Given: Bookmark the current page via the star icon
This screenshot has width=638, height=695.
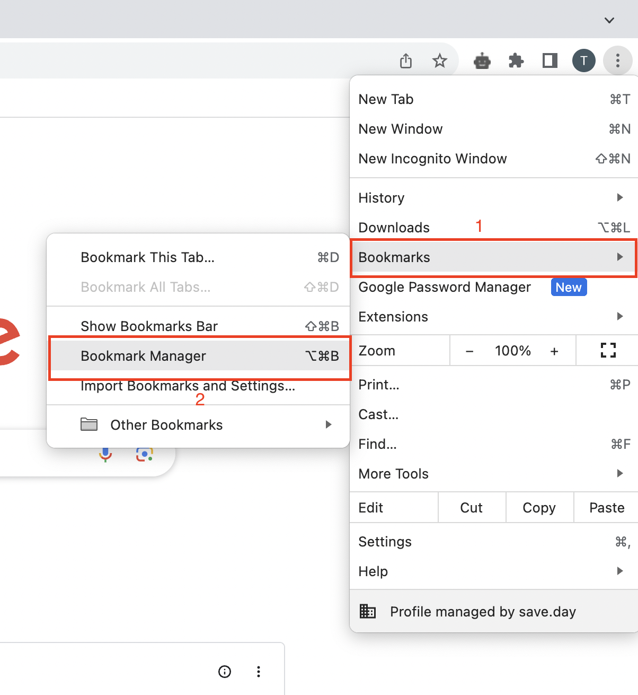Looking at the screenshot, I should tap(440, 60).
